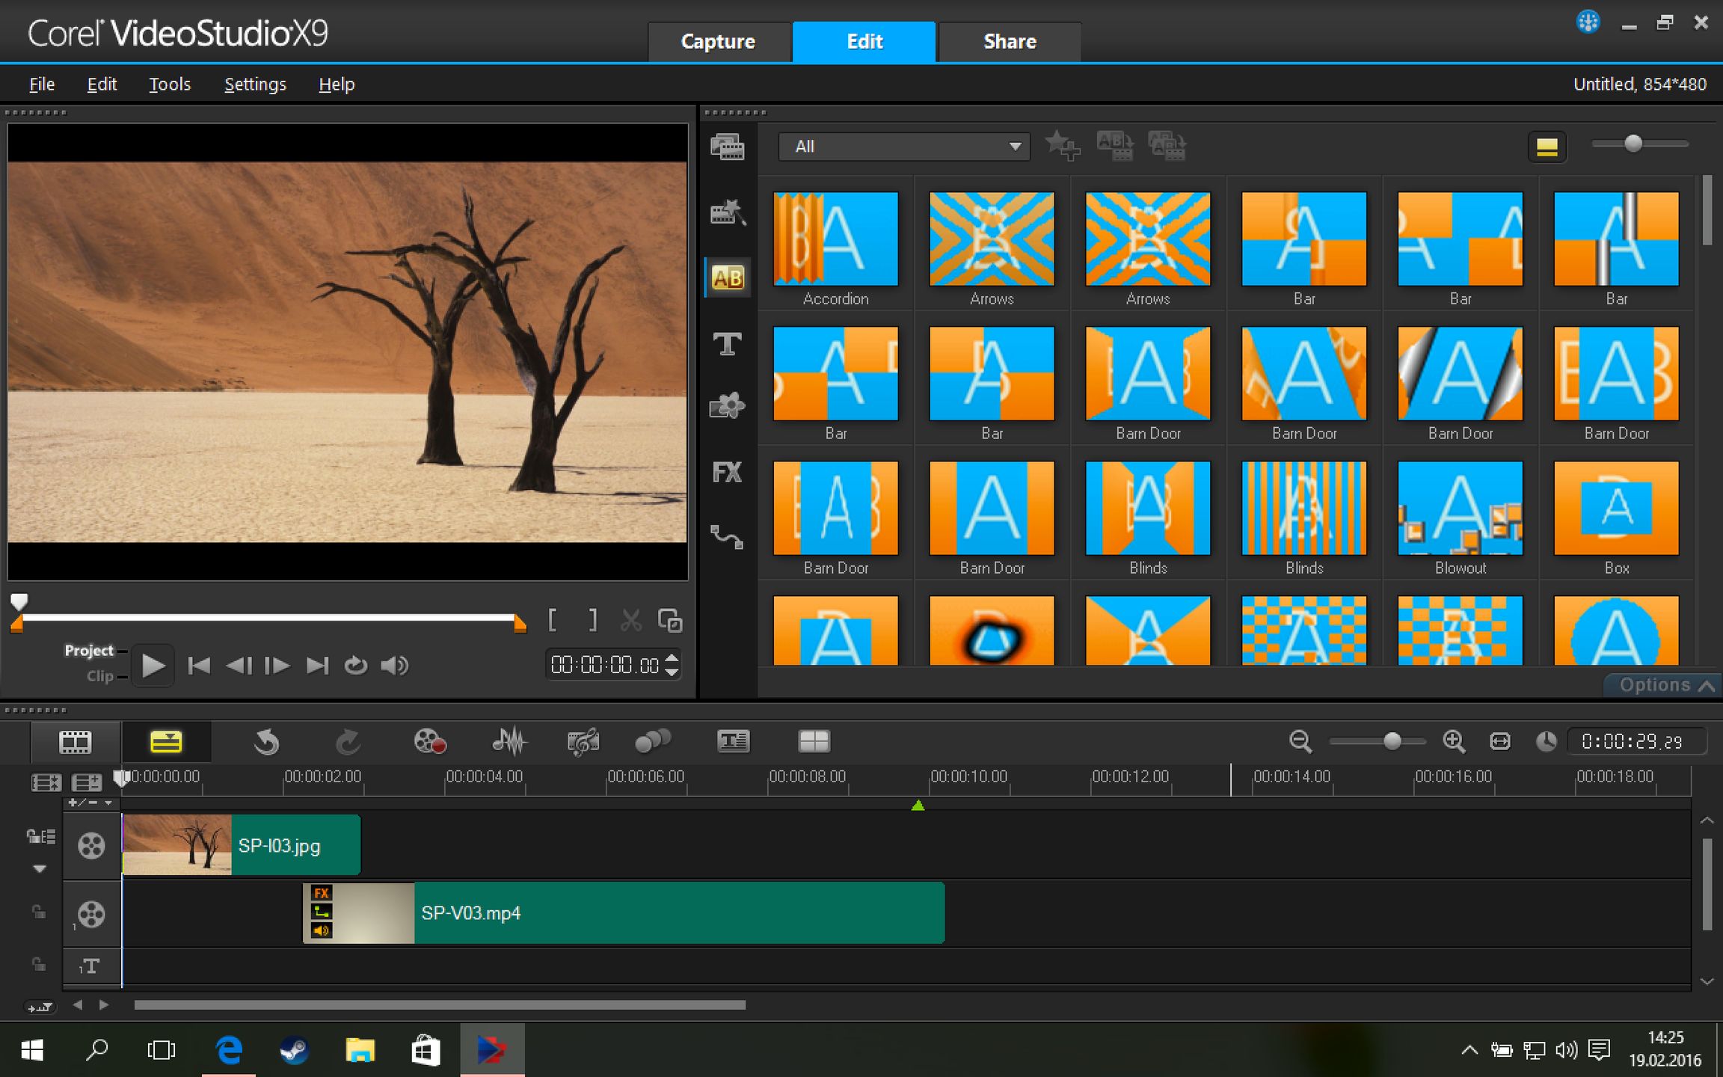
Task: Click the timeline zoom in button
Action: (1454, 741)
